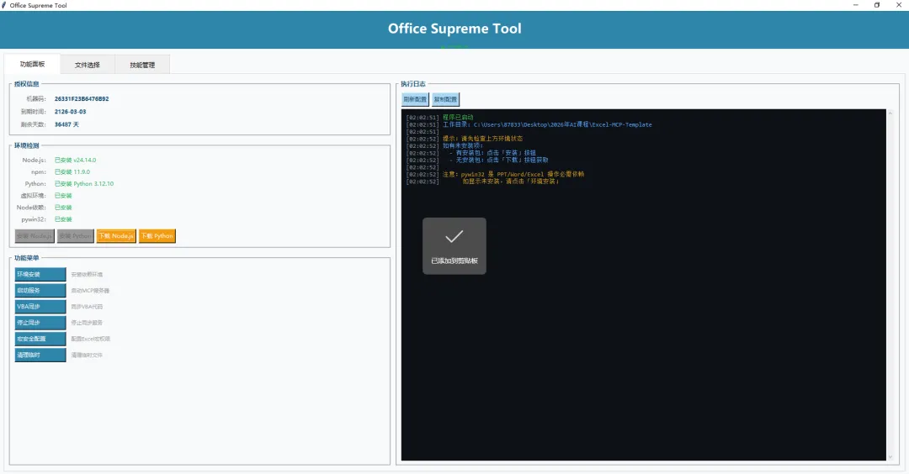Click the 清理临时 button
This screenshot has width=909, height=474.
coord(40,355)
